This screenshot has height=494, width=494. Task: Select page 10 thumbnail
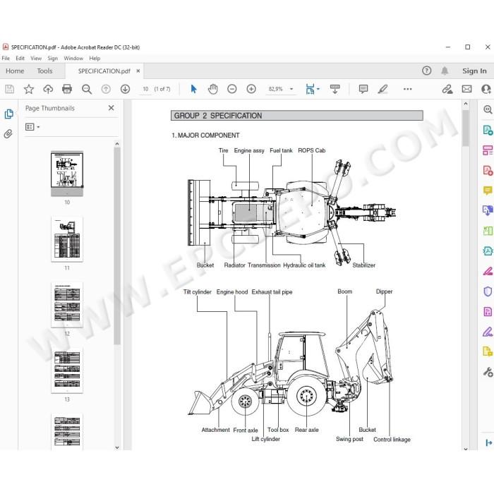(67, 174)
